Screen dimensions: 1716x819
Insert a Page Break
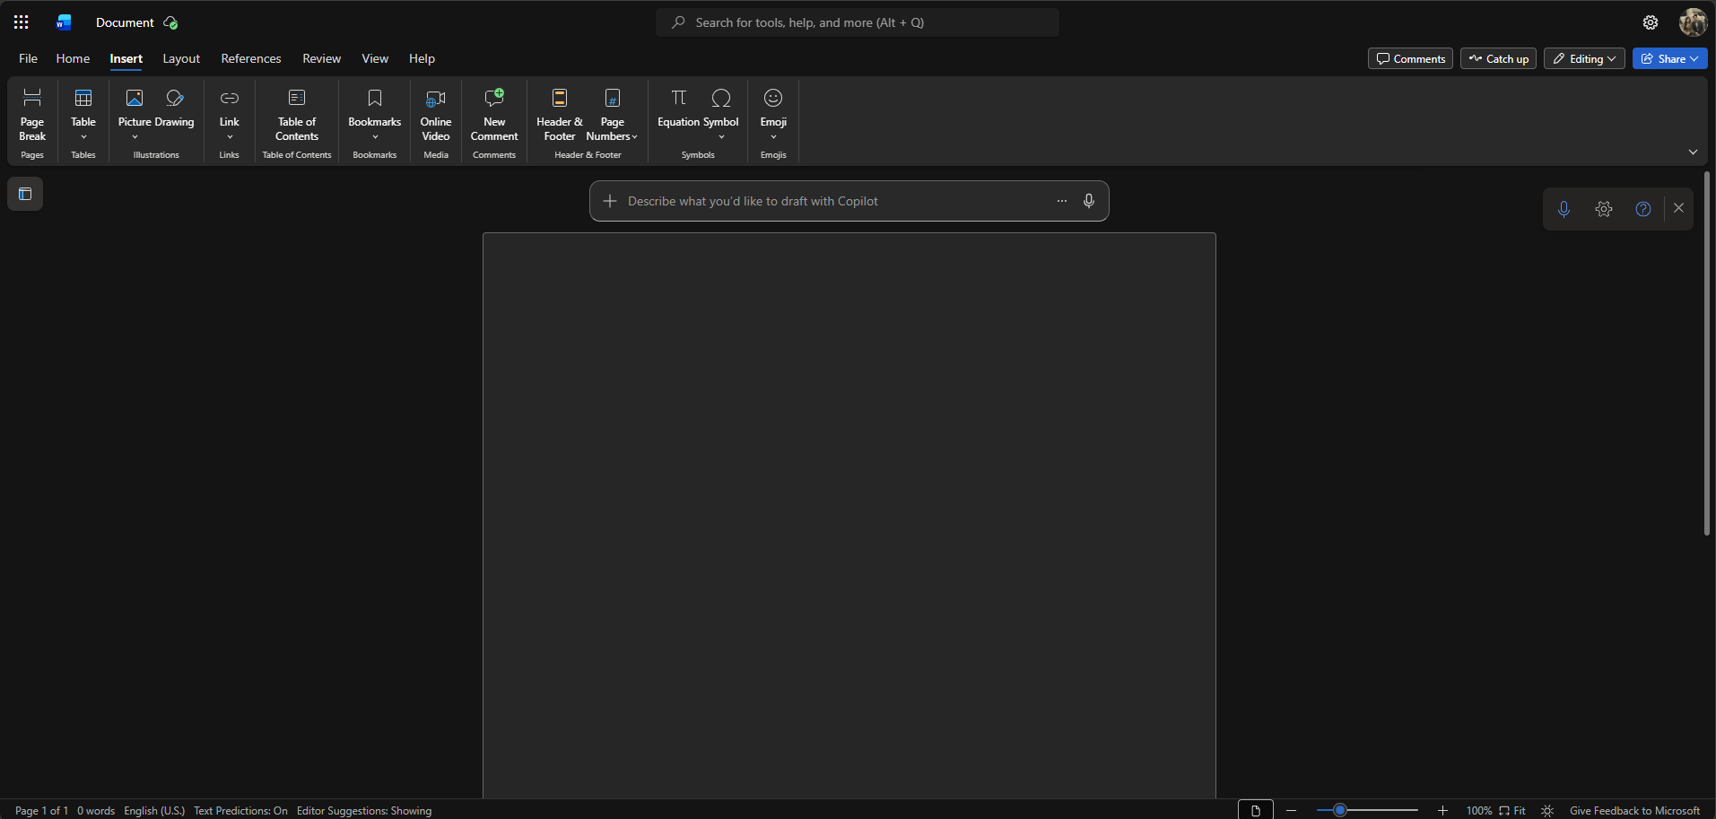pos(31,115)
